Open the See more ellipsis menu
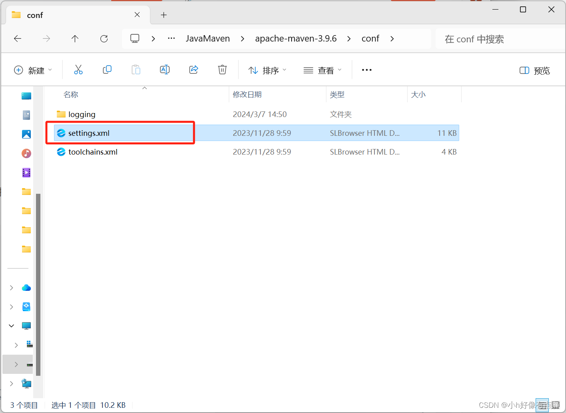Screen dimensions: 566x413 [367, 70]
